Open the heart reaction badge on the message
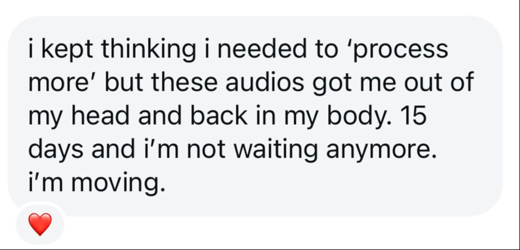520x250 pixels. click(x=40, y=223)
